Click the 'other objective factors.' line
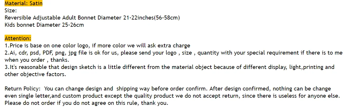351x108 pixels. coord(35,74)
